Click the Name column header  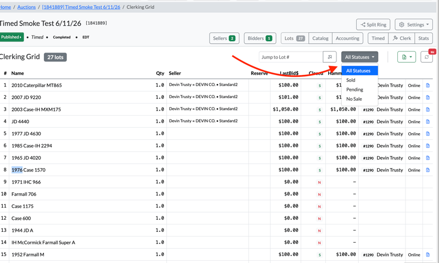(18, 73)
